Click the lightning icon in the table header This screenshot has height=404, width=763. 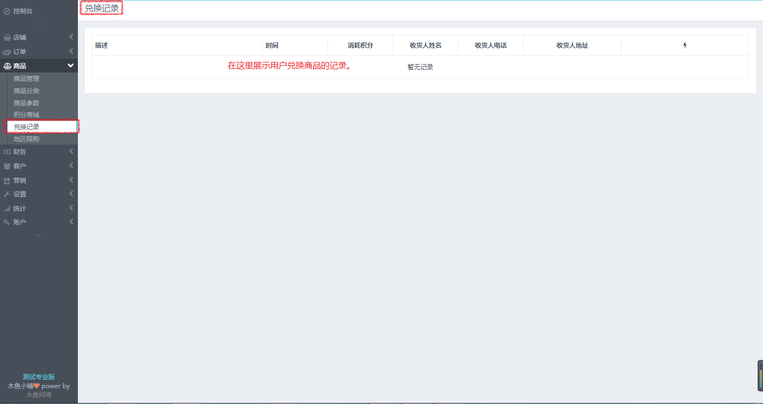pyautogui.click(x=684, y=46)
